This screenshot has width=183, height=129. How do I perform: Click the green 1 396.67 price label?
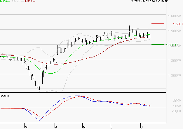click(x=172, y=45)
